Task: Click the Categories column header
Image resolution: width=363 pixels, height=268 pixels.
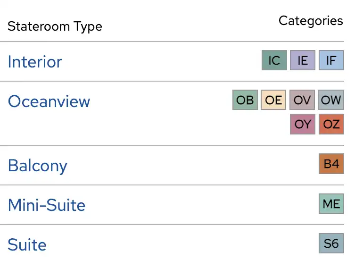Action: click(x=311, y=21)
